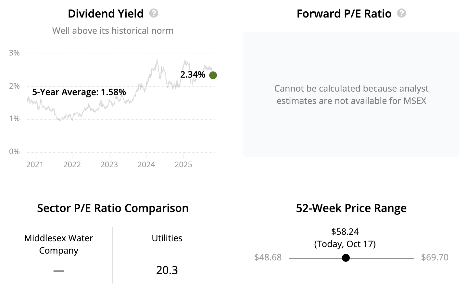Open the Forward P/E Ratio help icon
Screen dimensions: 467x289
401,13
